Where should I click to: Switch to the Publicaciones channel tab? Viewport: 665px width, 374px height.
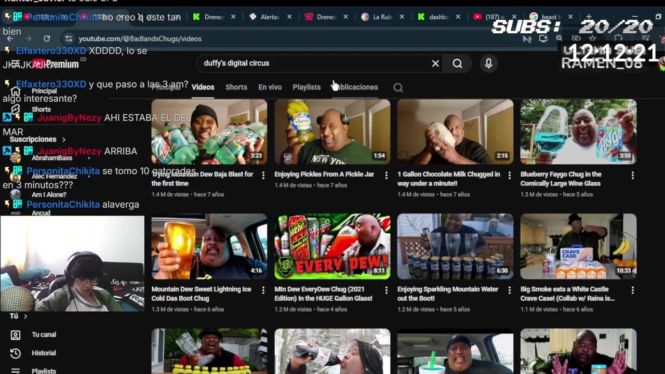(355, 87)
